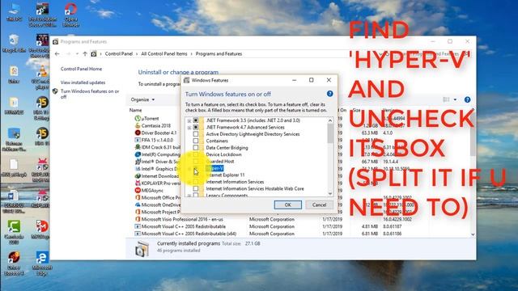Image resolution: width=518 pixels, height=291 pixels.
Task: Go to Control Panel in address breadcrumb
Action: coord(119,54)
